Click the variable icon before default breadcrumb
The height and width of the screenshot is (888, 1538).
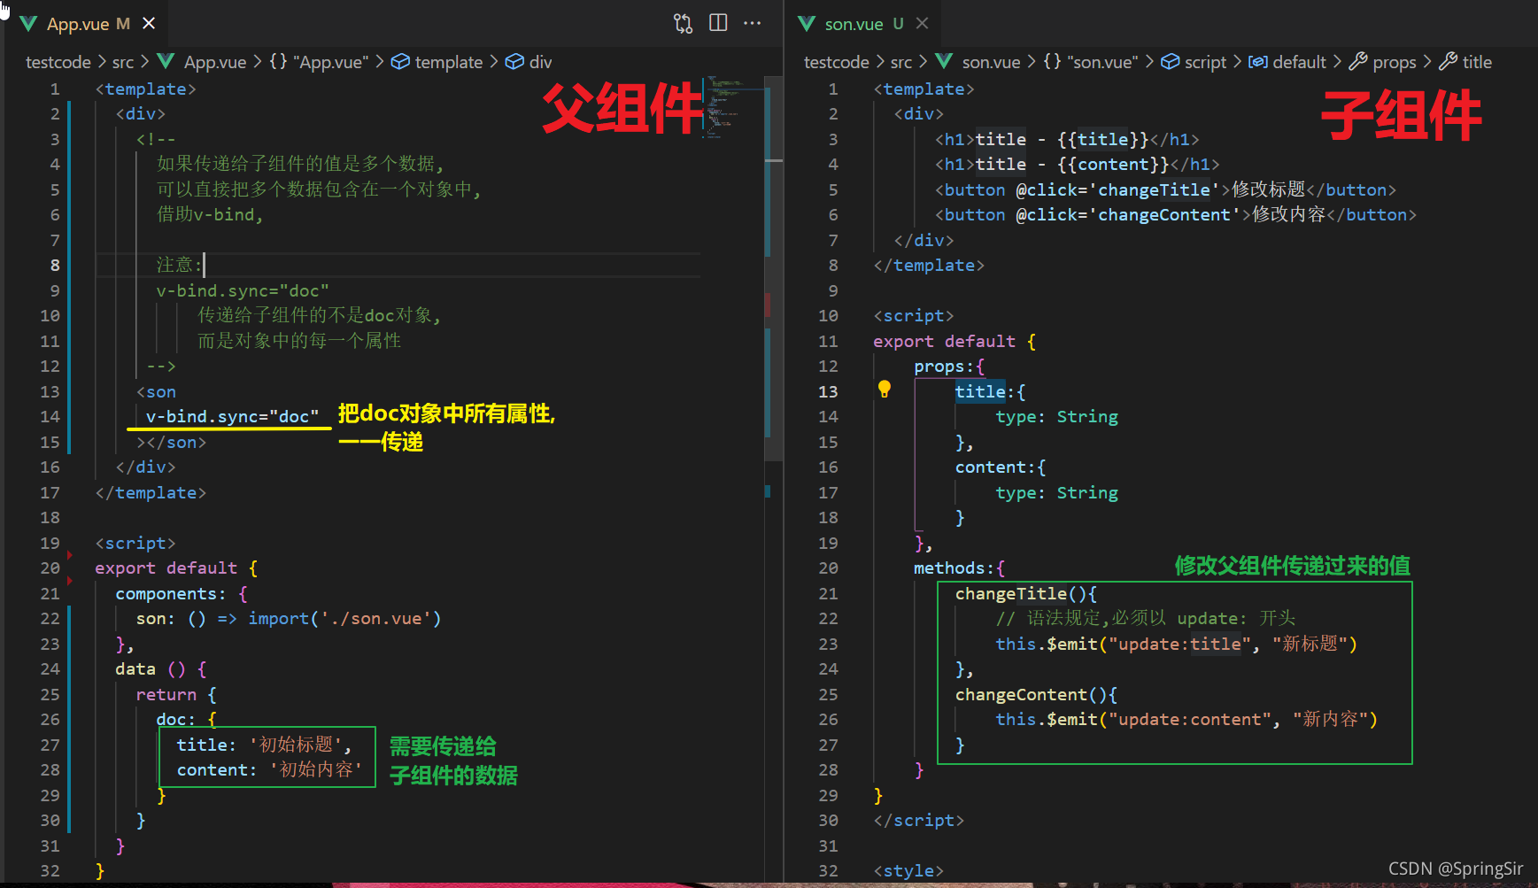1257,62
